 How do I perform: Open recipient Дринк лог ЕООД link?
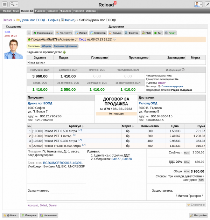(40, 103)
